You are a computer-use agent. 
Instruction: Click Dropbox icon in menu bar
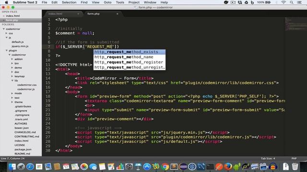click(x=240, y=2)
